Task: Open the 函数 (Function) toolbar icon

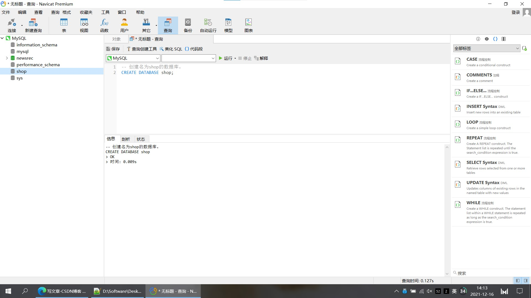Action: (x=104, y=25)
